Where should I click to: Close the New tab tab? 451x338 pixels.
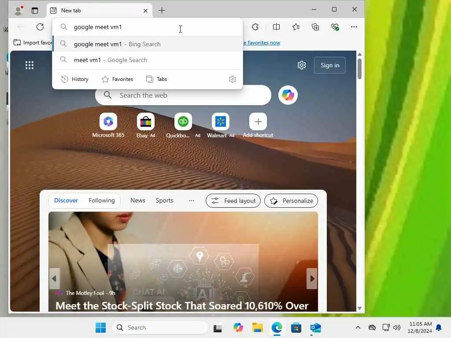pos(145,11)
